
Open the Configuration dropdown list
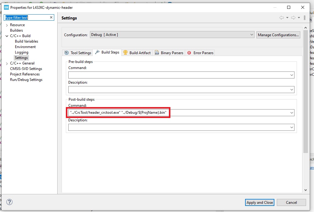(x=252, y=35)
